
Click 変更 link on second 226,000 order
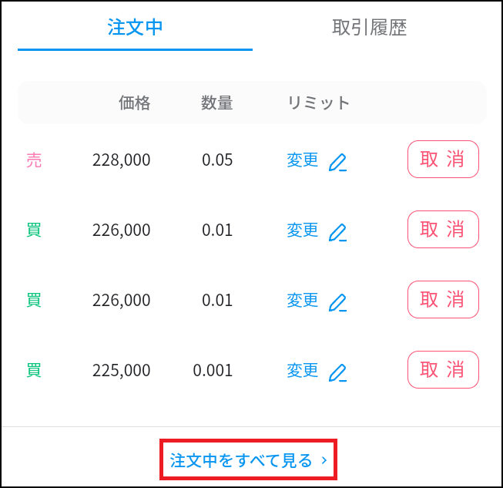pyautogui.click(x=303, y=300)
